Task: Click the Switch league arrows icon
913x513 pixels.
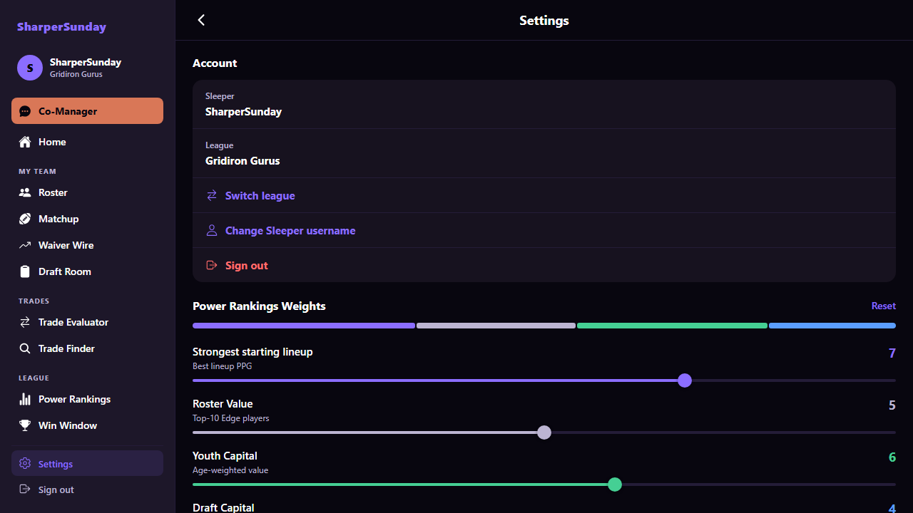Action: tap(212, 195)
